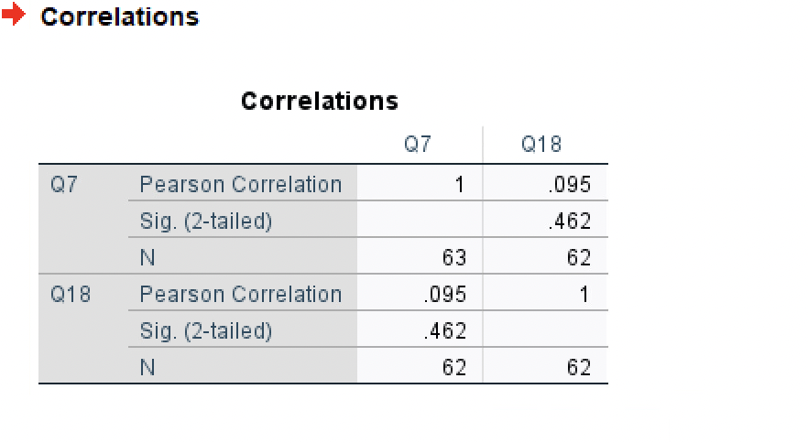Click the N value 63 cell
Image resolution: width=808 pixels, height=443 pixels.
pyautogui.click(x=454, y=257)
